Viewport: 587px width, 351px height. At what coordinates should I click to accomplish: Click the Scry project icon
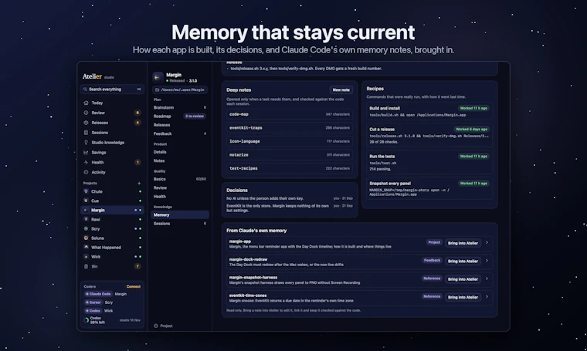[x=86, y=228]
